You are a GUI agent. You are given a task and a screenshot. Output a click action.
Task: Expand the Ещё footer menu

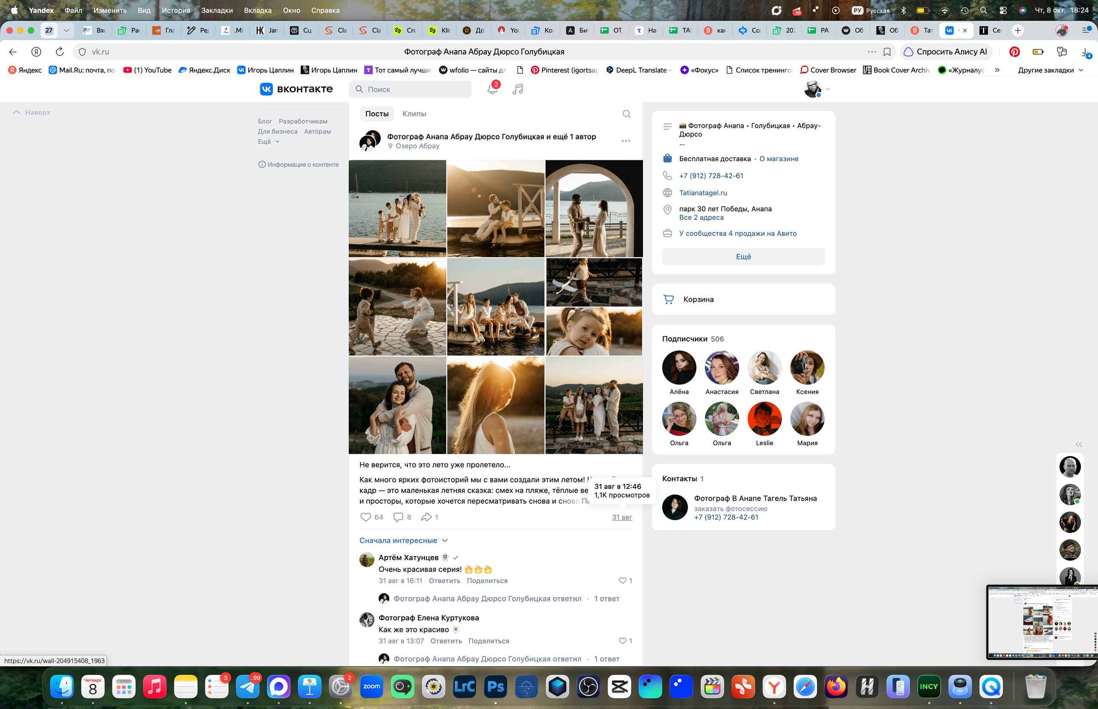point(268,141)
